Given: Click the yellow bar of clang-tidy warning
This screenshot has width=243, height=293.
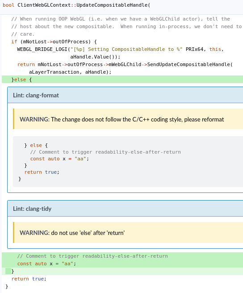Looking at the screenshot, I should click(x=14, y=232).
